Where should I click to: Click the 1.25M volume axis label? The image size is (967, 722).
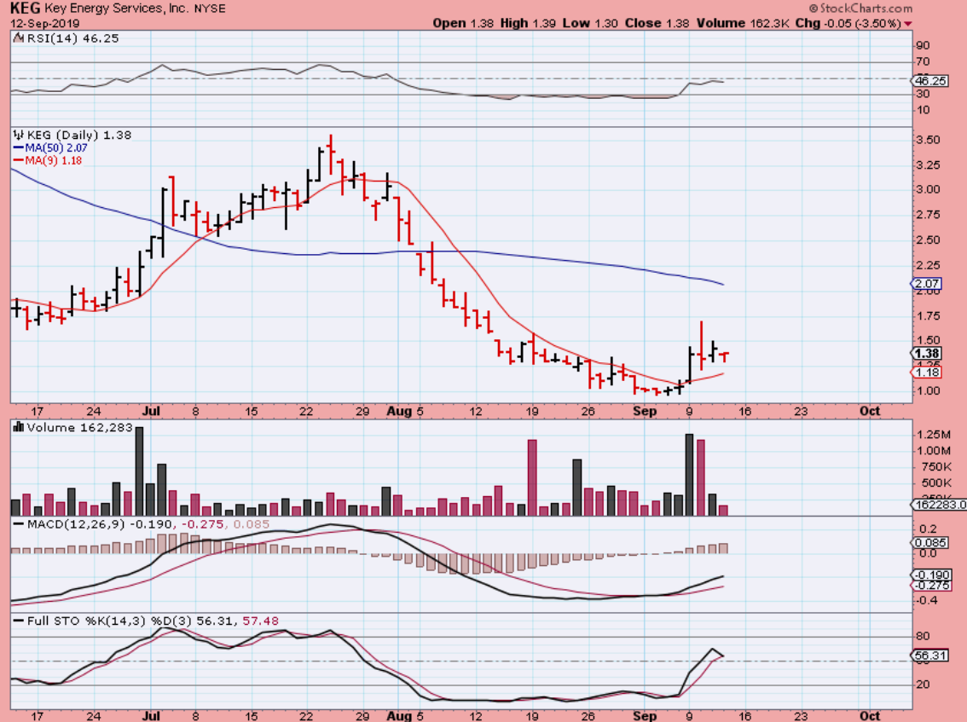[x=933, y=435]
